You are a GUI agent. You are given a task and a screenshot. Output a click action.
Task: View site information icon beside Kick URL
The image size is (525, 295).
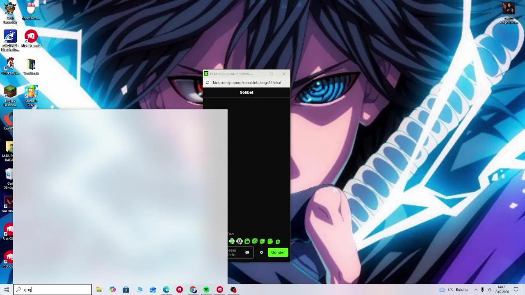[x=208, y=82]
